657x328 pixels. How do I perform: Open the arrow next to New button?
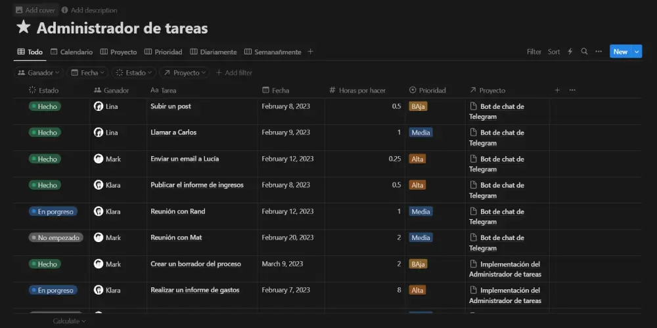637,52
